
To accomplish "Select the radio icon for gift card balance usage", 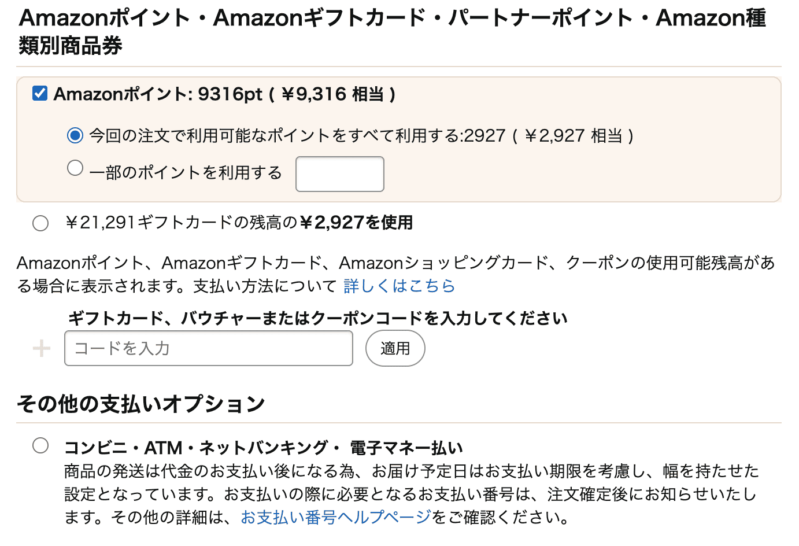I will (40, 223).
